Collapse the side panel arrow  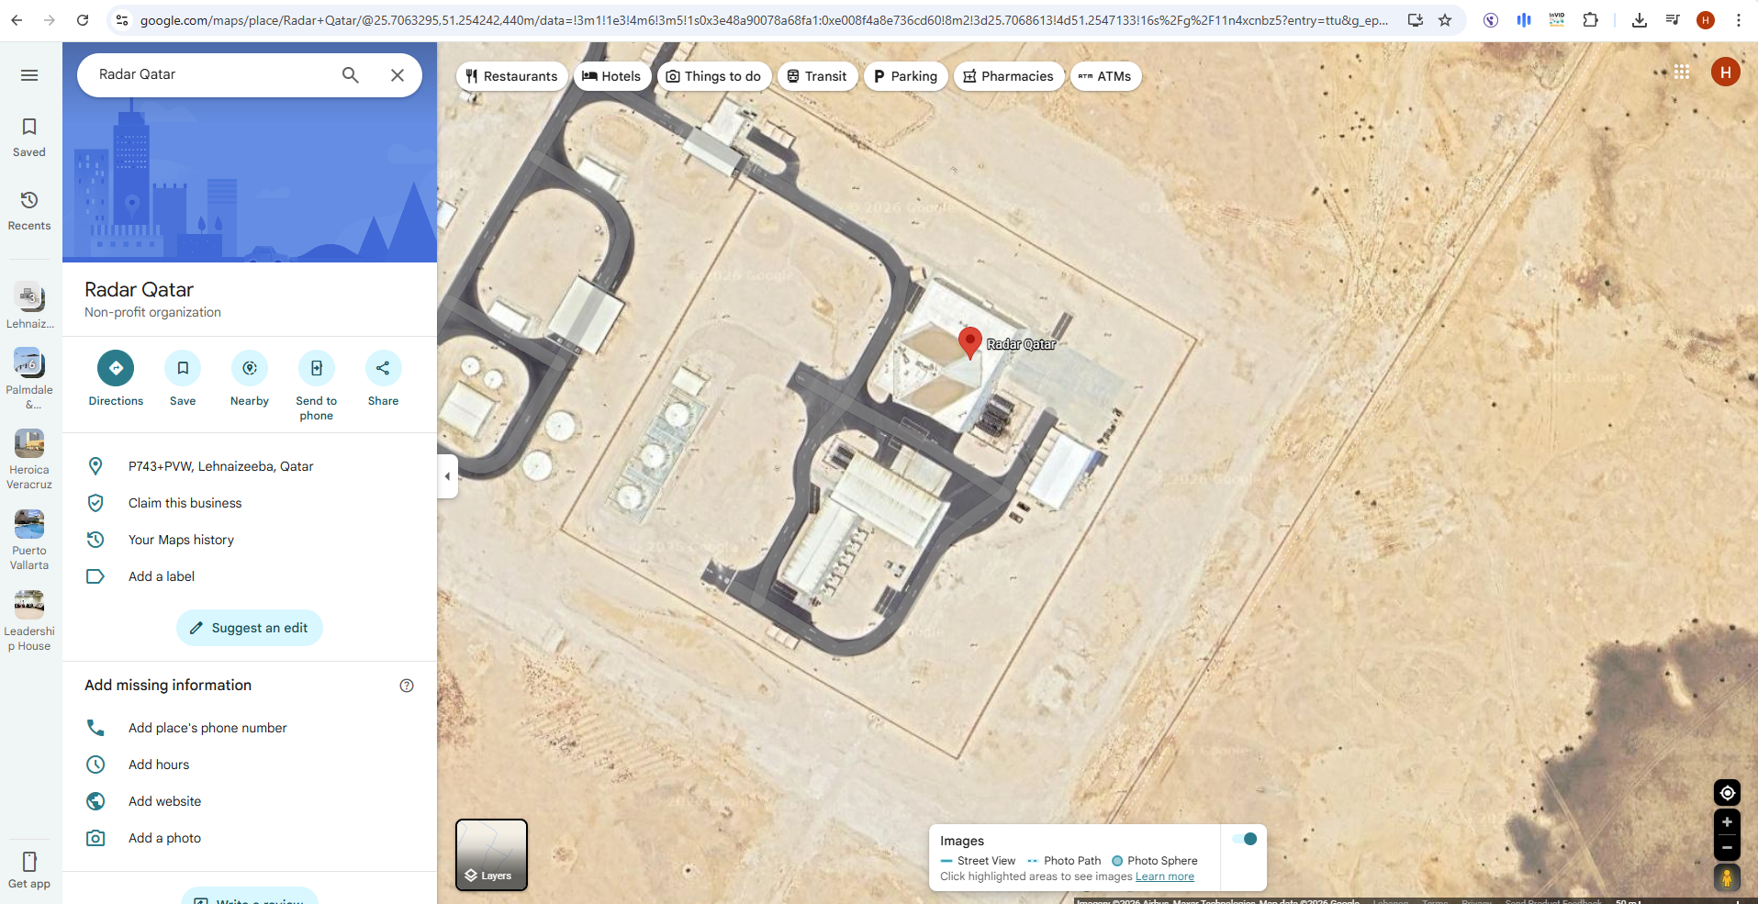pyautogui.click(x=447, y=476)
